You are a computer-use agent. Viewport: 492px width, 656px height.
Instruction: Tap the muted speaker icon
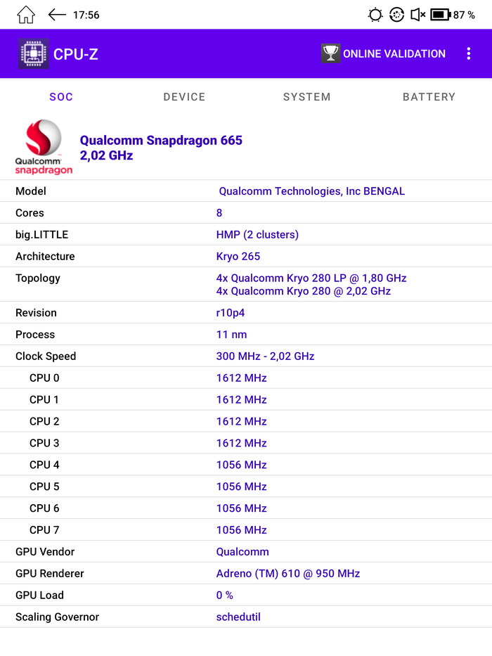pyautogui.click(x=417, y=15)
